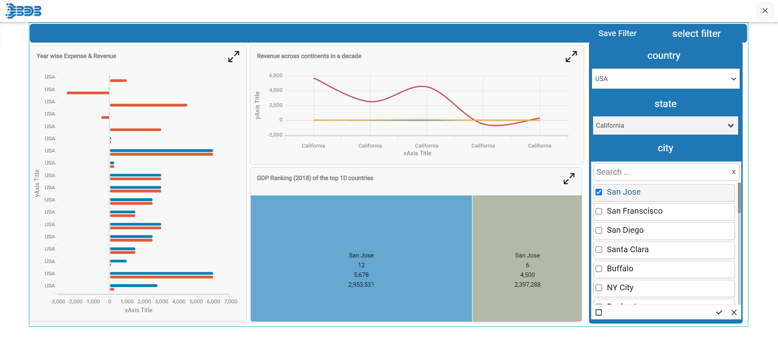Open the state dropdown showing California
This screenshot has height=341, width=778.
click(x=665, y=126)
